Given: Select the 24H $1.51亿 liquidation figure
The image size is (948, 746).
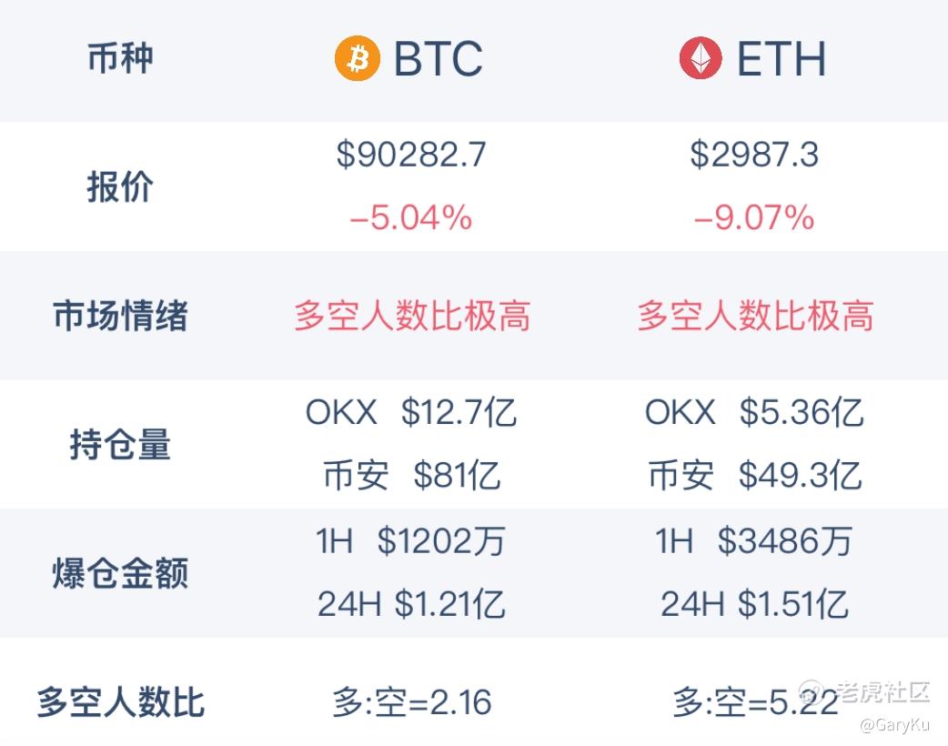Looking at the screenshot, I should coord(754,604).
